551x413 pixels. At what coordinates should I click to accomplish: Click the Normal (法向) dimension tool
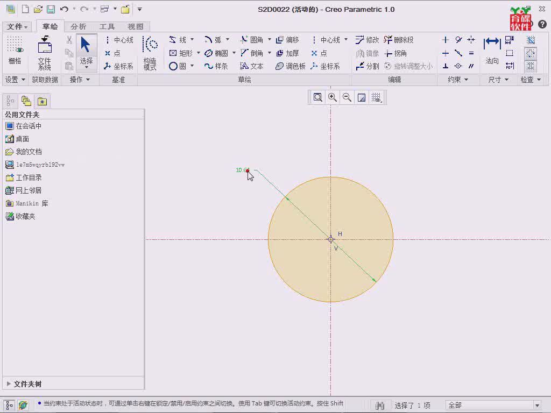(492, 51)
